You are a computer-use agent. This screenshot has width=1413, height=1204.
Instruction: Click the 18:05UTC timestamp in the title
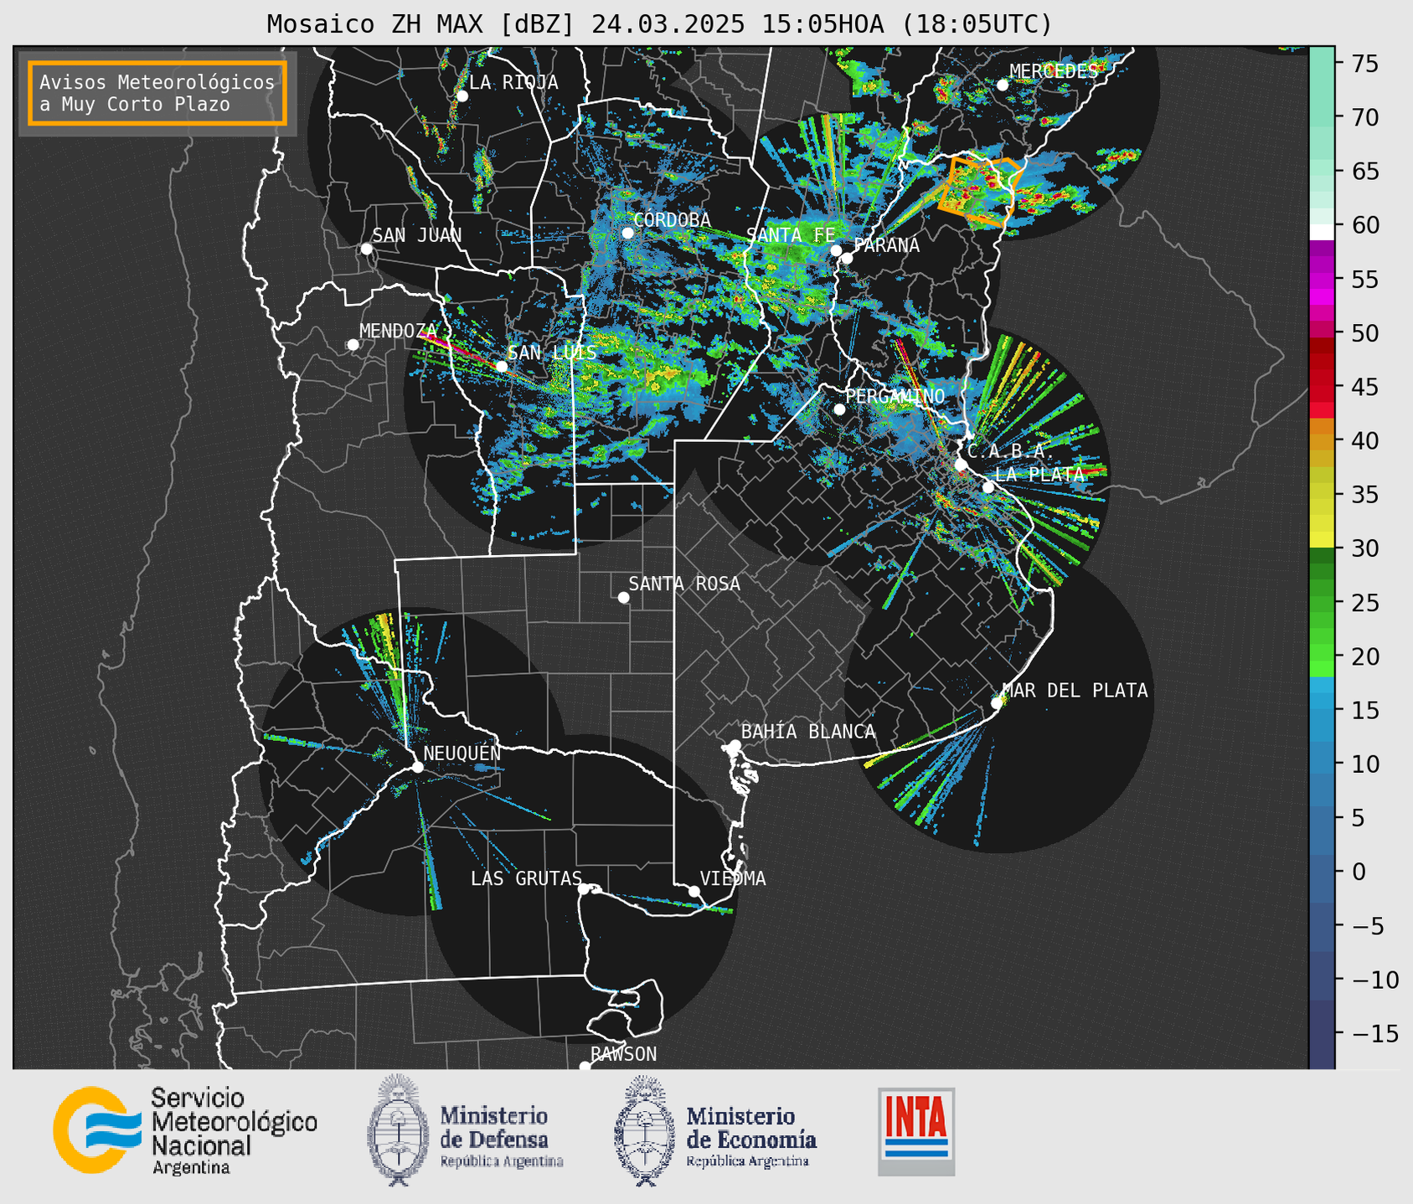click(977, 24)
